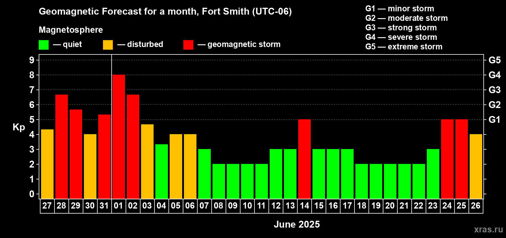506x238 pixels.
Task: Click the red bar for date 24
Action: point(447,159)
